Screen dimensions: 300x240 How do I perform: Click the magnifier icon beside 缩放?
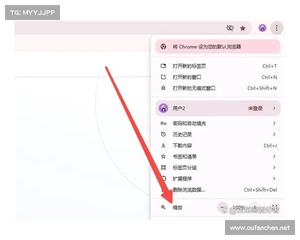point(163,207)
